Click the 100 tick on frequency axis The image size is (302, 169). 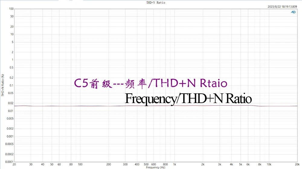click(80, 164)
